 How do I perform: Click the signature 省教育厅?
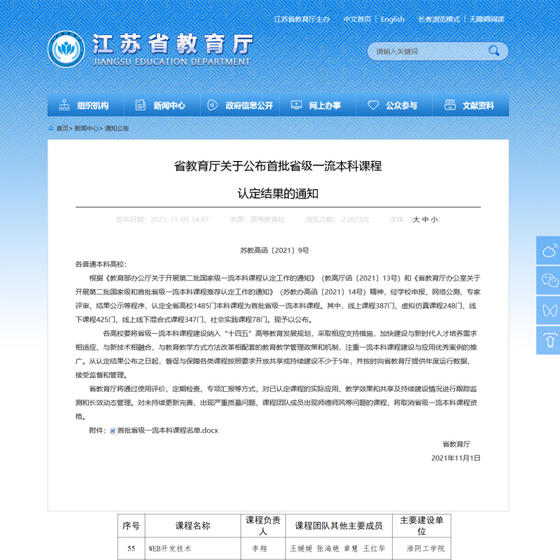[456, 444]
